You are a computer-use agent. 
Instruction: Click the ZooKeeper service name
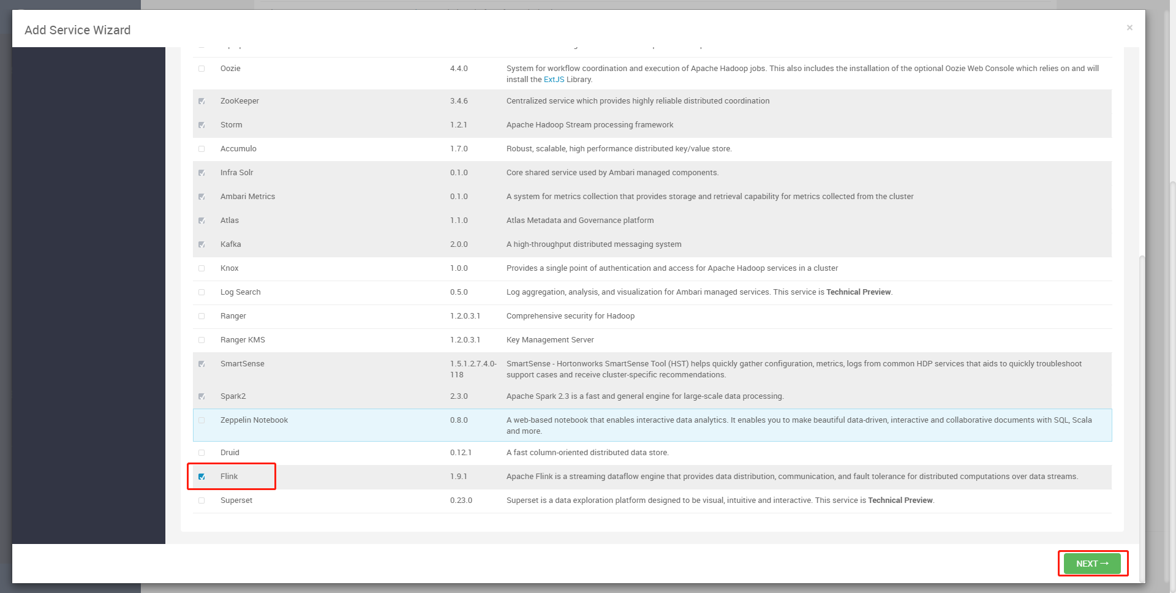tap(239, 101)
